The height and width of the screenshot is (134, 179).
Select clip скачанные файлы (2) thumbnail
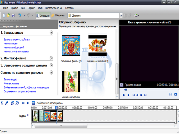[x=71, y=46]
